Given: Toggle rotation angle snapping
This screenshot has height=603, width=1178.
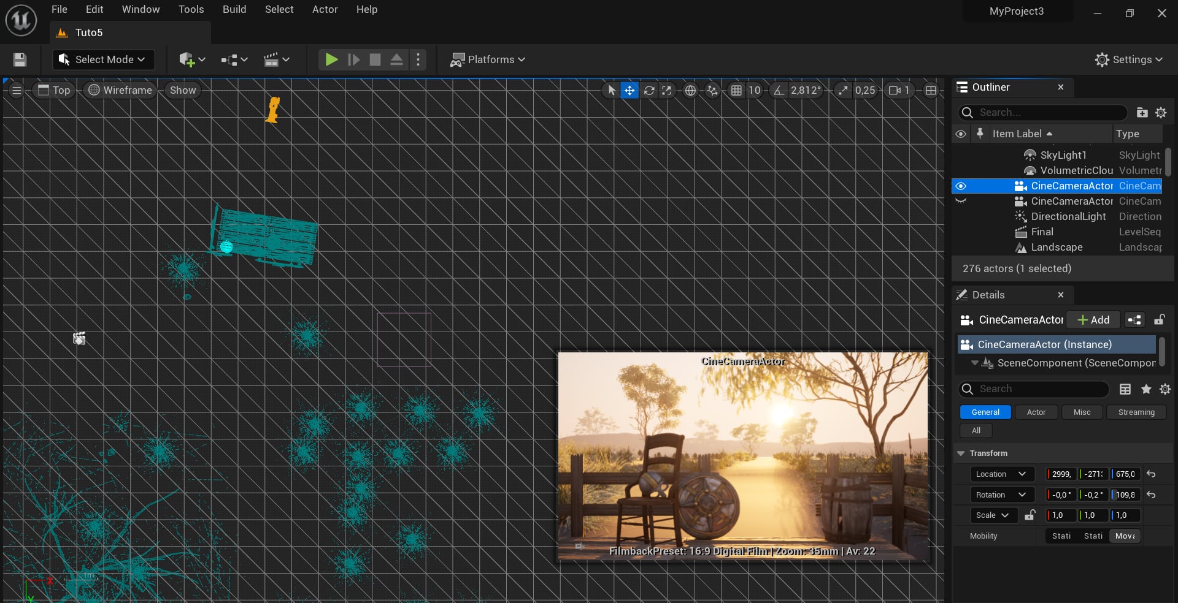Looking at the screenshot, I should (779, 90).
